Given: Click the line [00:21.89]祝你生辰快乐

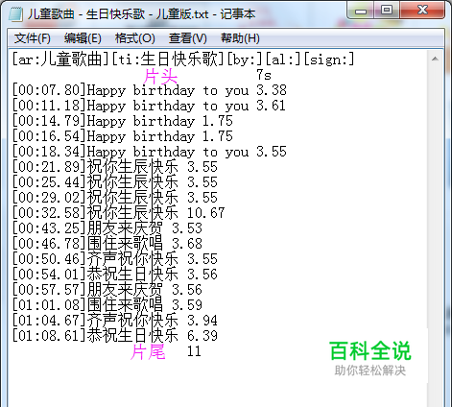Looking at the screenshot, I should tap(115, 167).
